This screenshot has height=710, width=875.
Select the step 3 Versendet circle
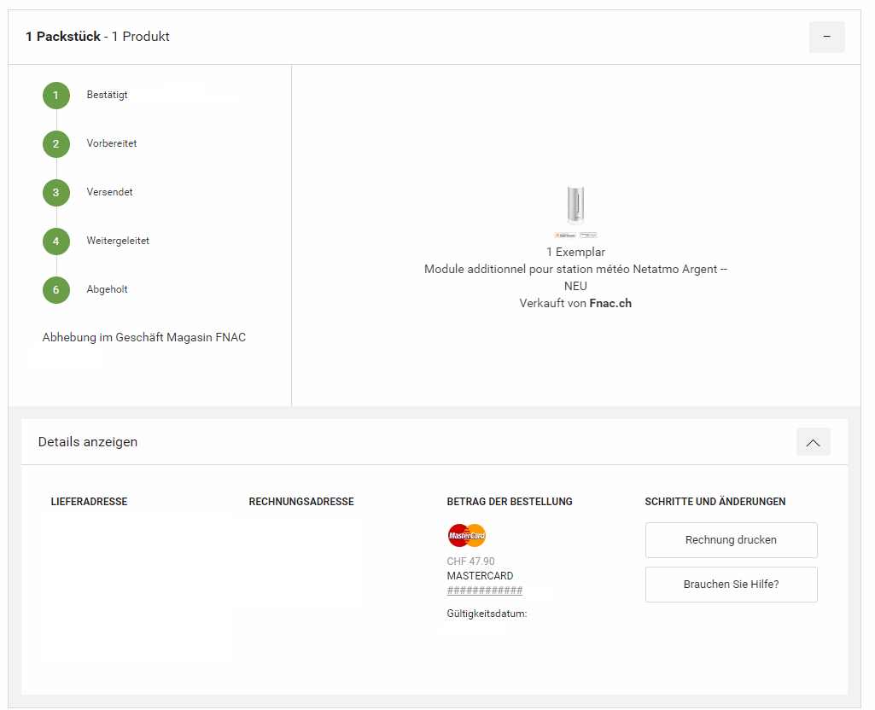pyautogui.click(x=56, y=193)
